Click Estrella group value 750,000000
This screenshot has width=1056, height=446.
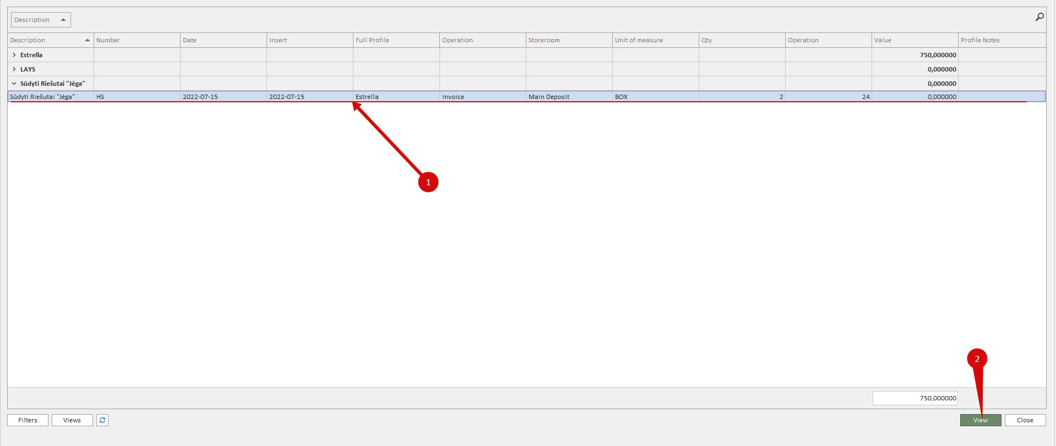point(915,55)
